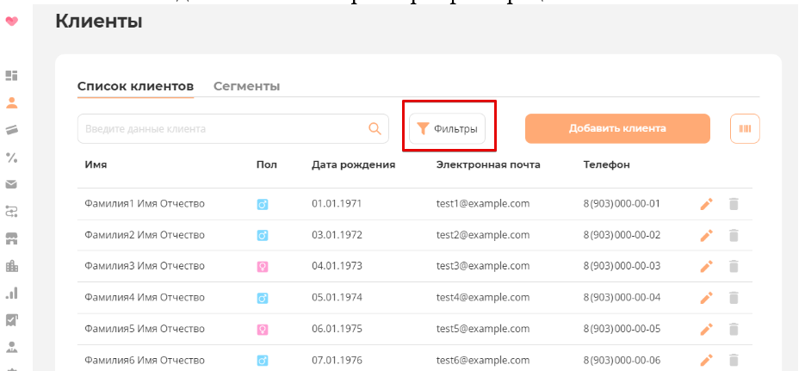The width and height of the screenshot is (805, 371).
Task: Open the Фильтры filter panel
Action: coord(448,129)
